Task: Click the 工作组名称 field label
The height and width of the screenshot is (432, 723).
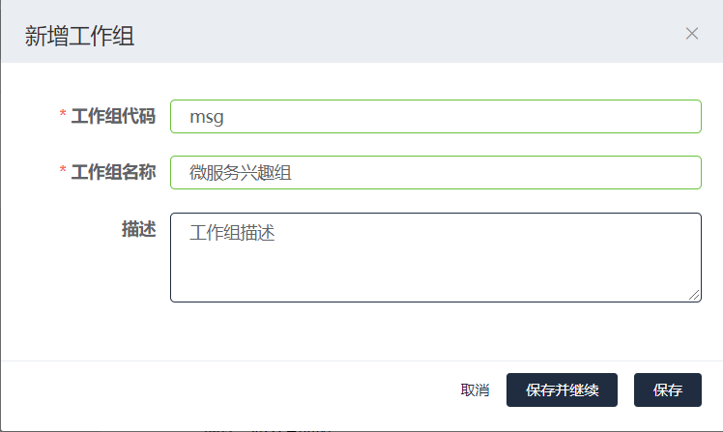Action: pos(113,172)
